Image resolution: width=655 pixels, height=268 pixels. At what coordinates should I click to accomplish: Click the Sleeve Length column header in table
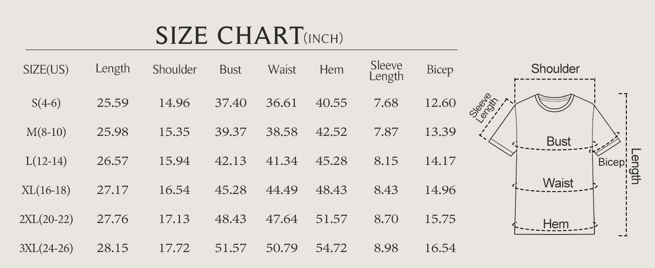click(x=387, y=71)
